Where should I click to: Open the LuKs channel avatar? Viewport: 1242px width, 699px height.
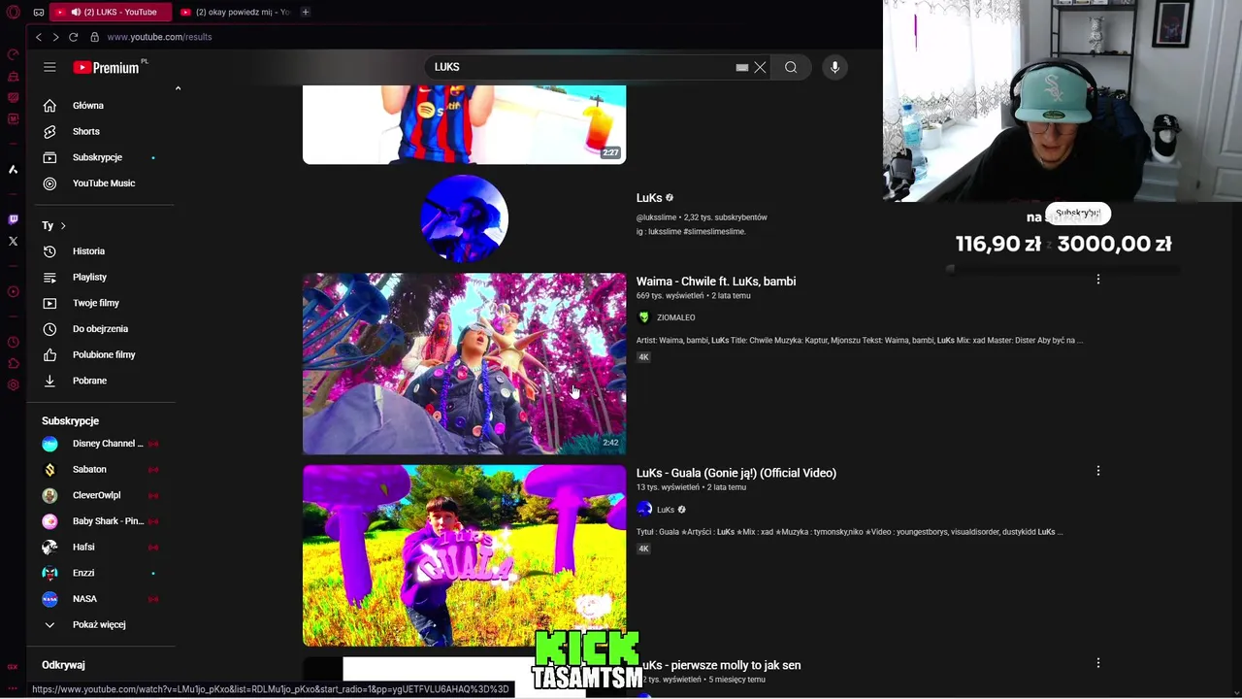point(464,218)
